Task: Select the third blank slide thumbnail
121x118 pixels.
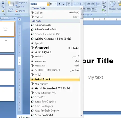Action: 7,62
